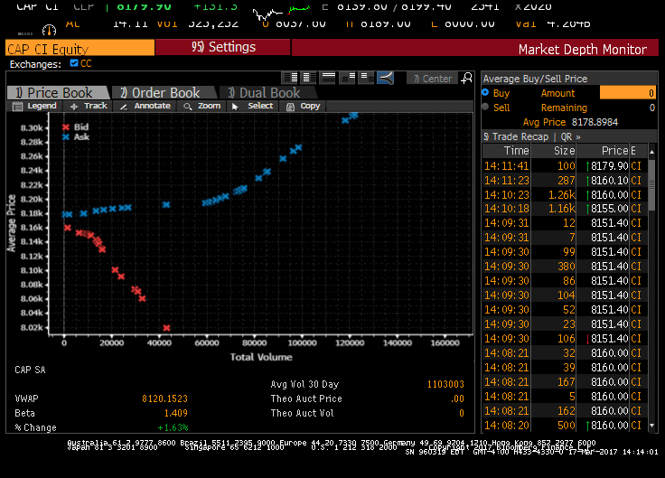The width and height of the screenshot is (665, 478).
Task: Click the Average Buy/Sell Price panel header
Action: pos(535,79)
